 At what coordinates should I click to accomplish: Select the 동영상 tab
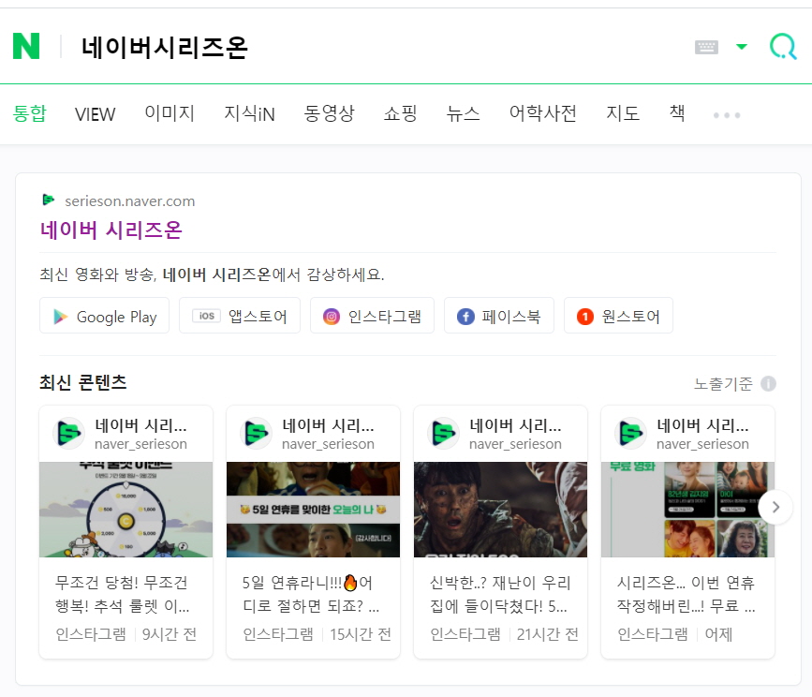coord(329,113)
